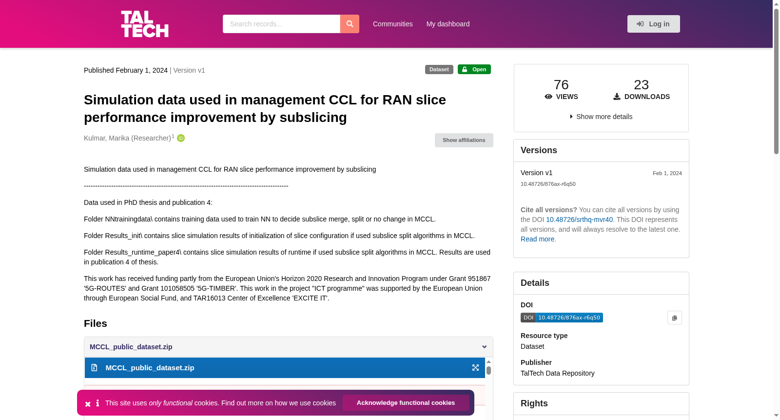Expand Show more details statistics
This screenshot has width=780, height=420.
(x=601, y=117)
